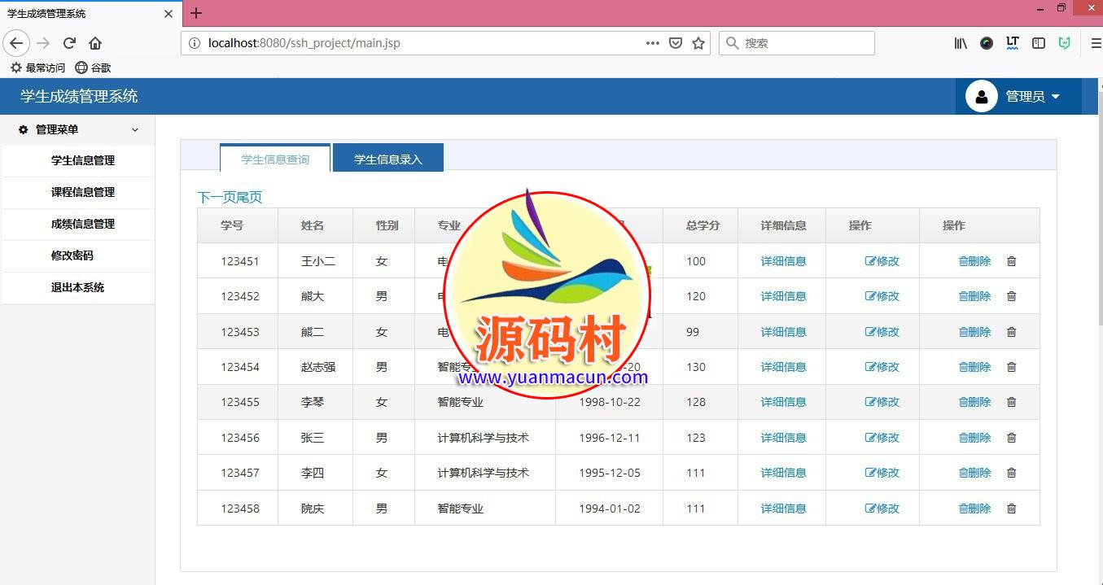Switch to the 学生信息录入 tab
Screen dimensions: 1103x585
point(387,159)
